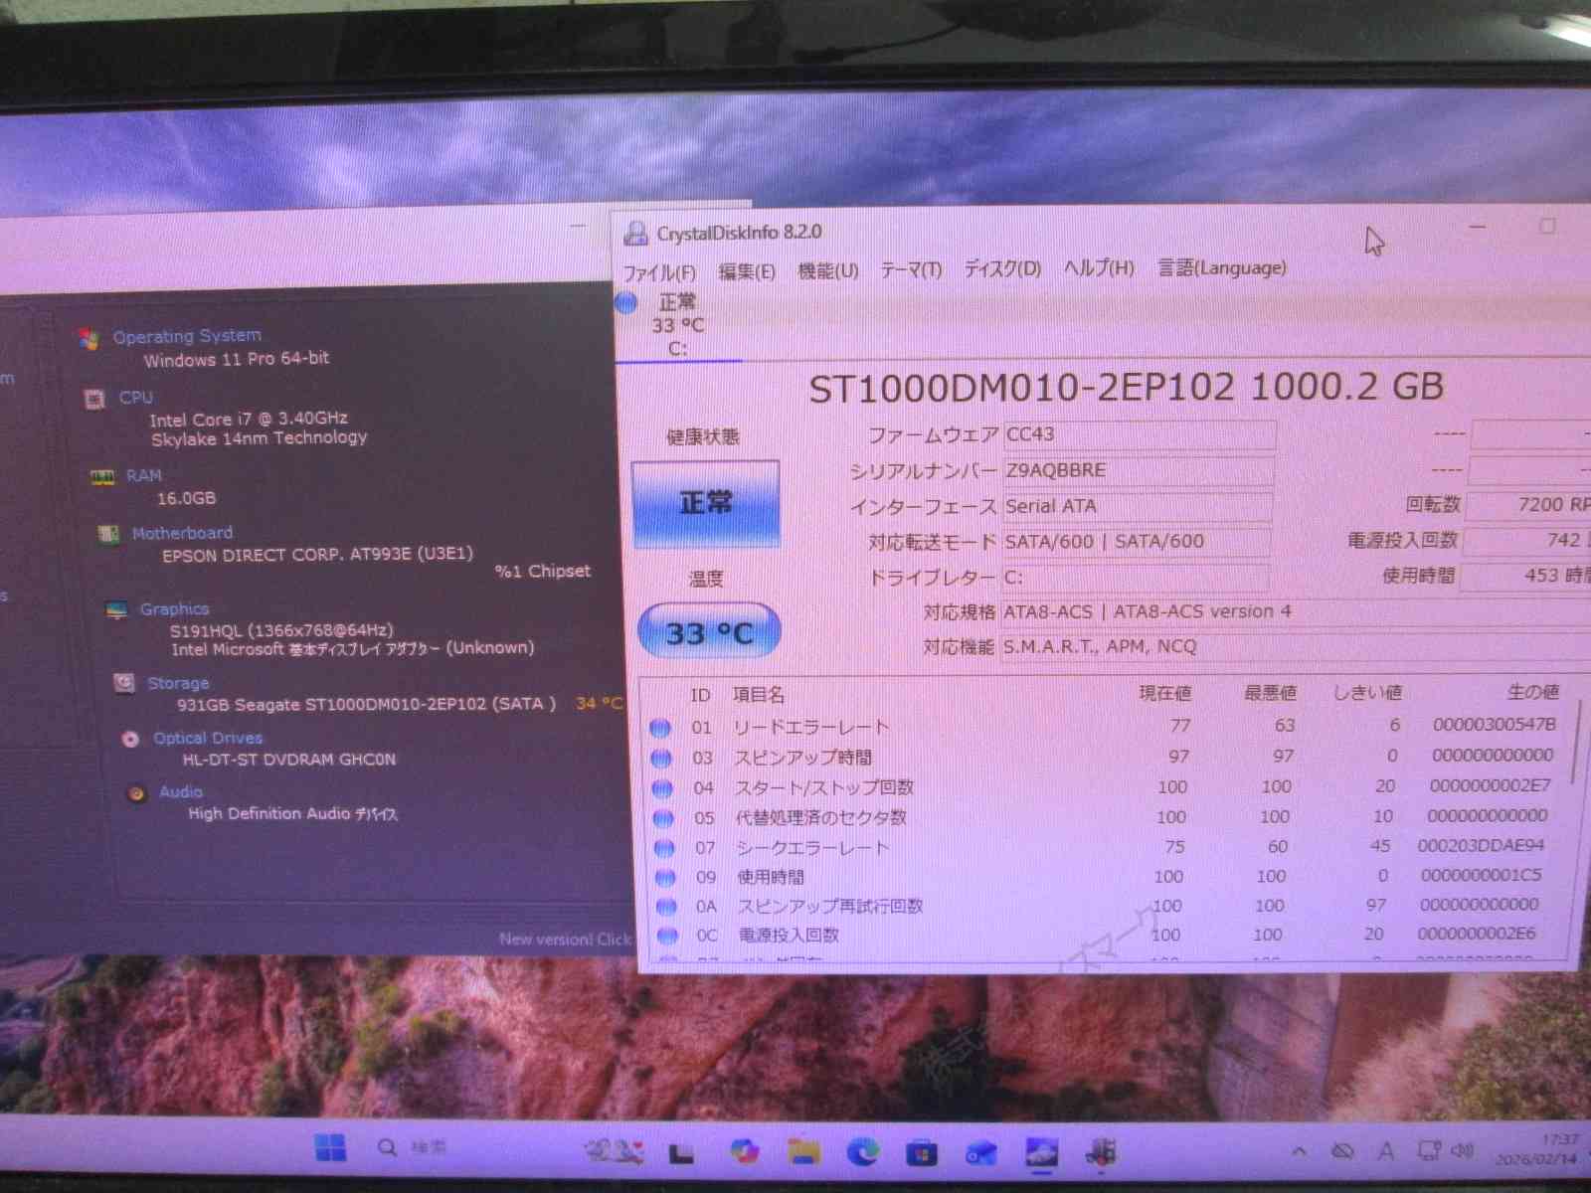Screen dimensions: 1591x1193
Task: Click the RAM module icon
Action: click(102, 477)
